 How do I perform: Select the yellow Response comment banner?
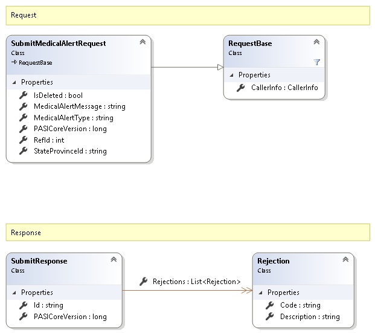[x=188, y=233]
